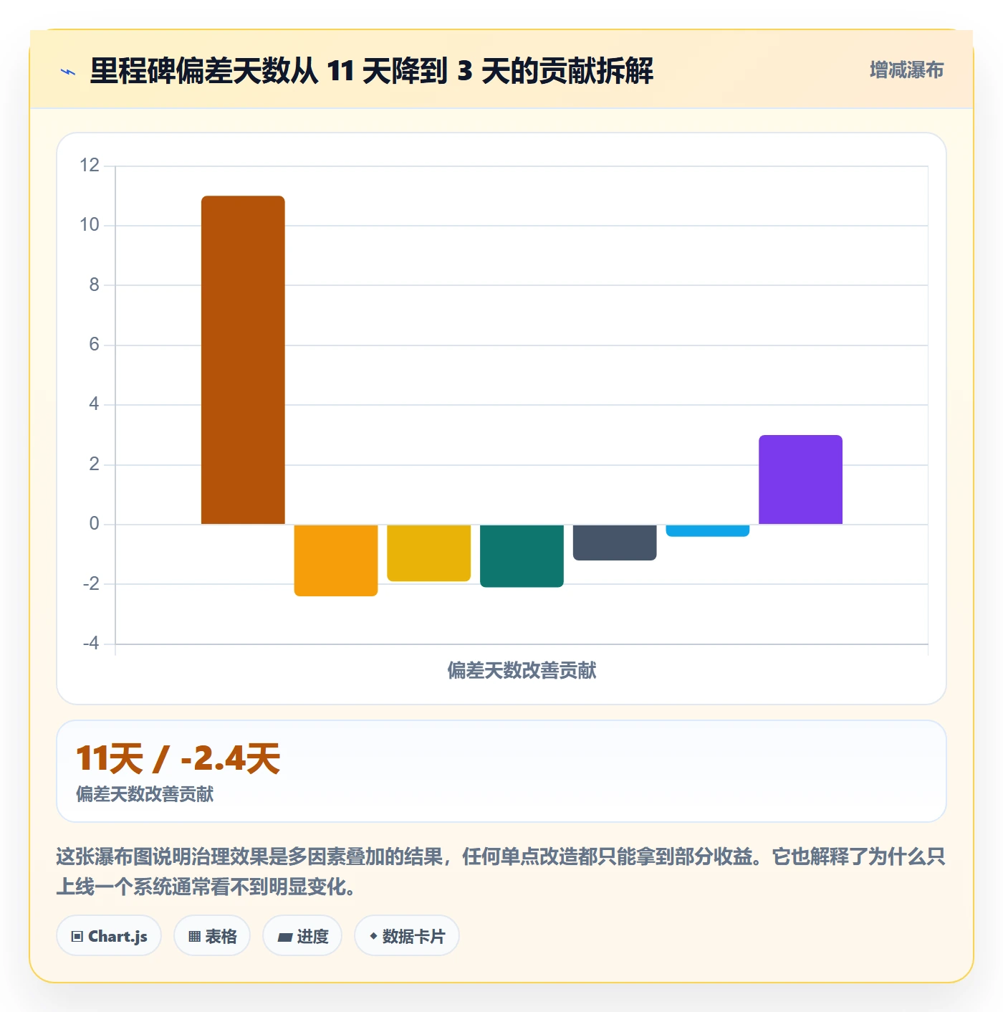
Task: Click the 11天 / -2.4天 summary value
Action: click(178, 758)
